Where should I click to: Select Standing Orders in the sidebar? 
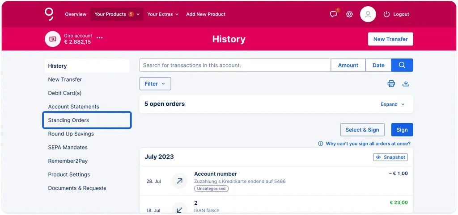pyautogui.click(x=87, y=120)
